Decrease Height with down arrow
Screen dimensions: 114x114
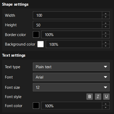tap(106, 27)
